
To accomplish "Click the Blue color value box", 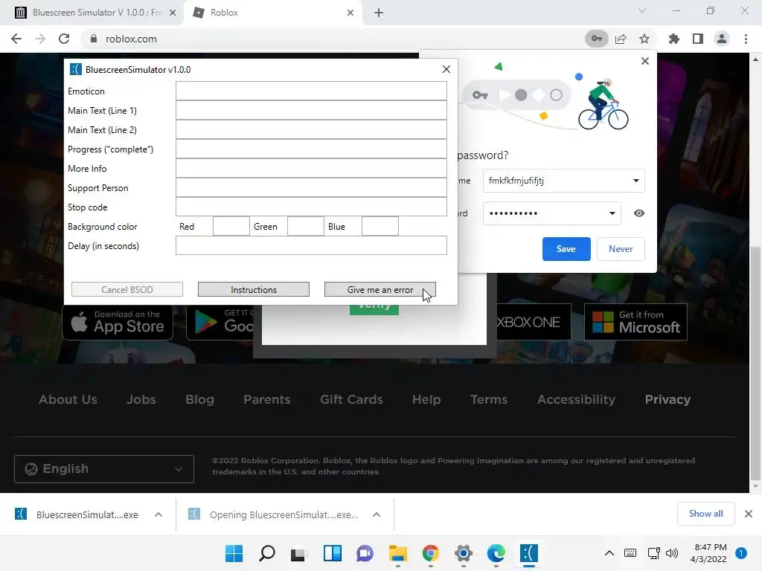I will pyautogui.click(x=380, y=226).
